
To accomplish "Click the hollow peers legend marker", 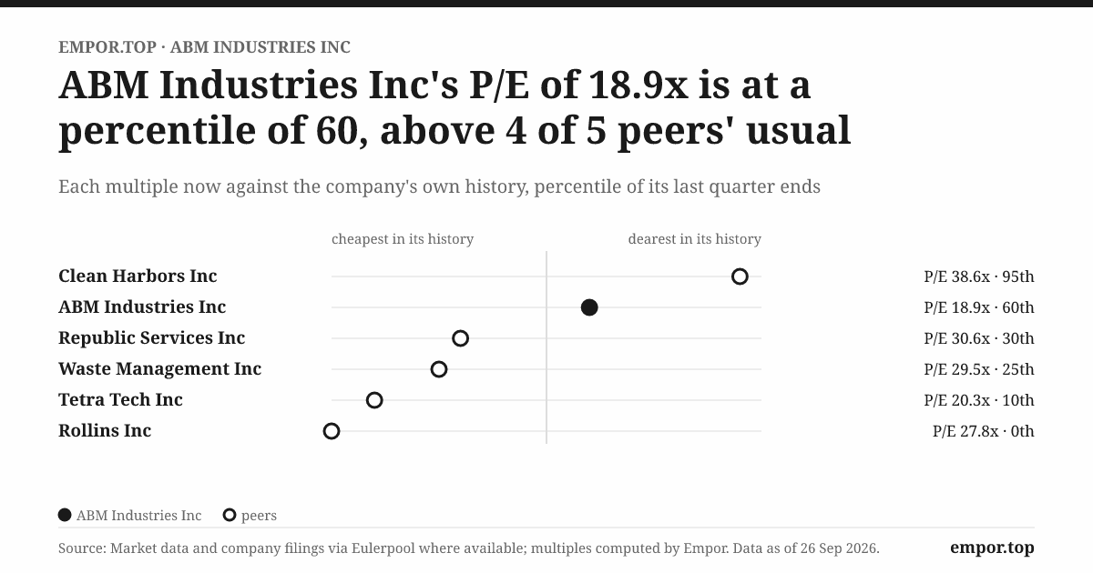I will click(x=230, y=515).
